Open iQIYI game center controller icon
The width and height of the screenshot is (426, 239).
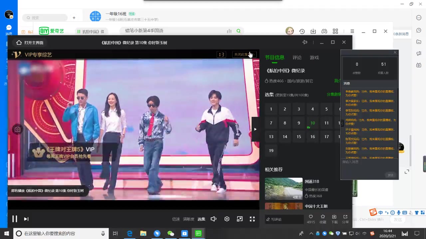coord(324,31)
